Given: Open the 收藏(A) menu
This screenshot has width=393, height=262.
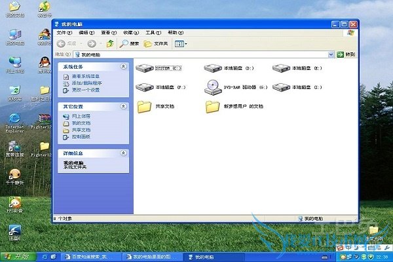Looking at the screenshot, I should pos(131,33).
